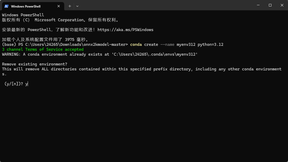
Task: Expand the new tab profile dropdown
Action: coord(77,6)
